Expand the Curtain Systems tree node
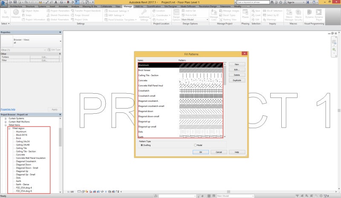The width and height of the screenshot is (341, 198). pos(6,118)
